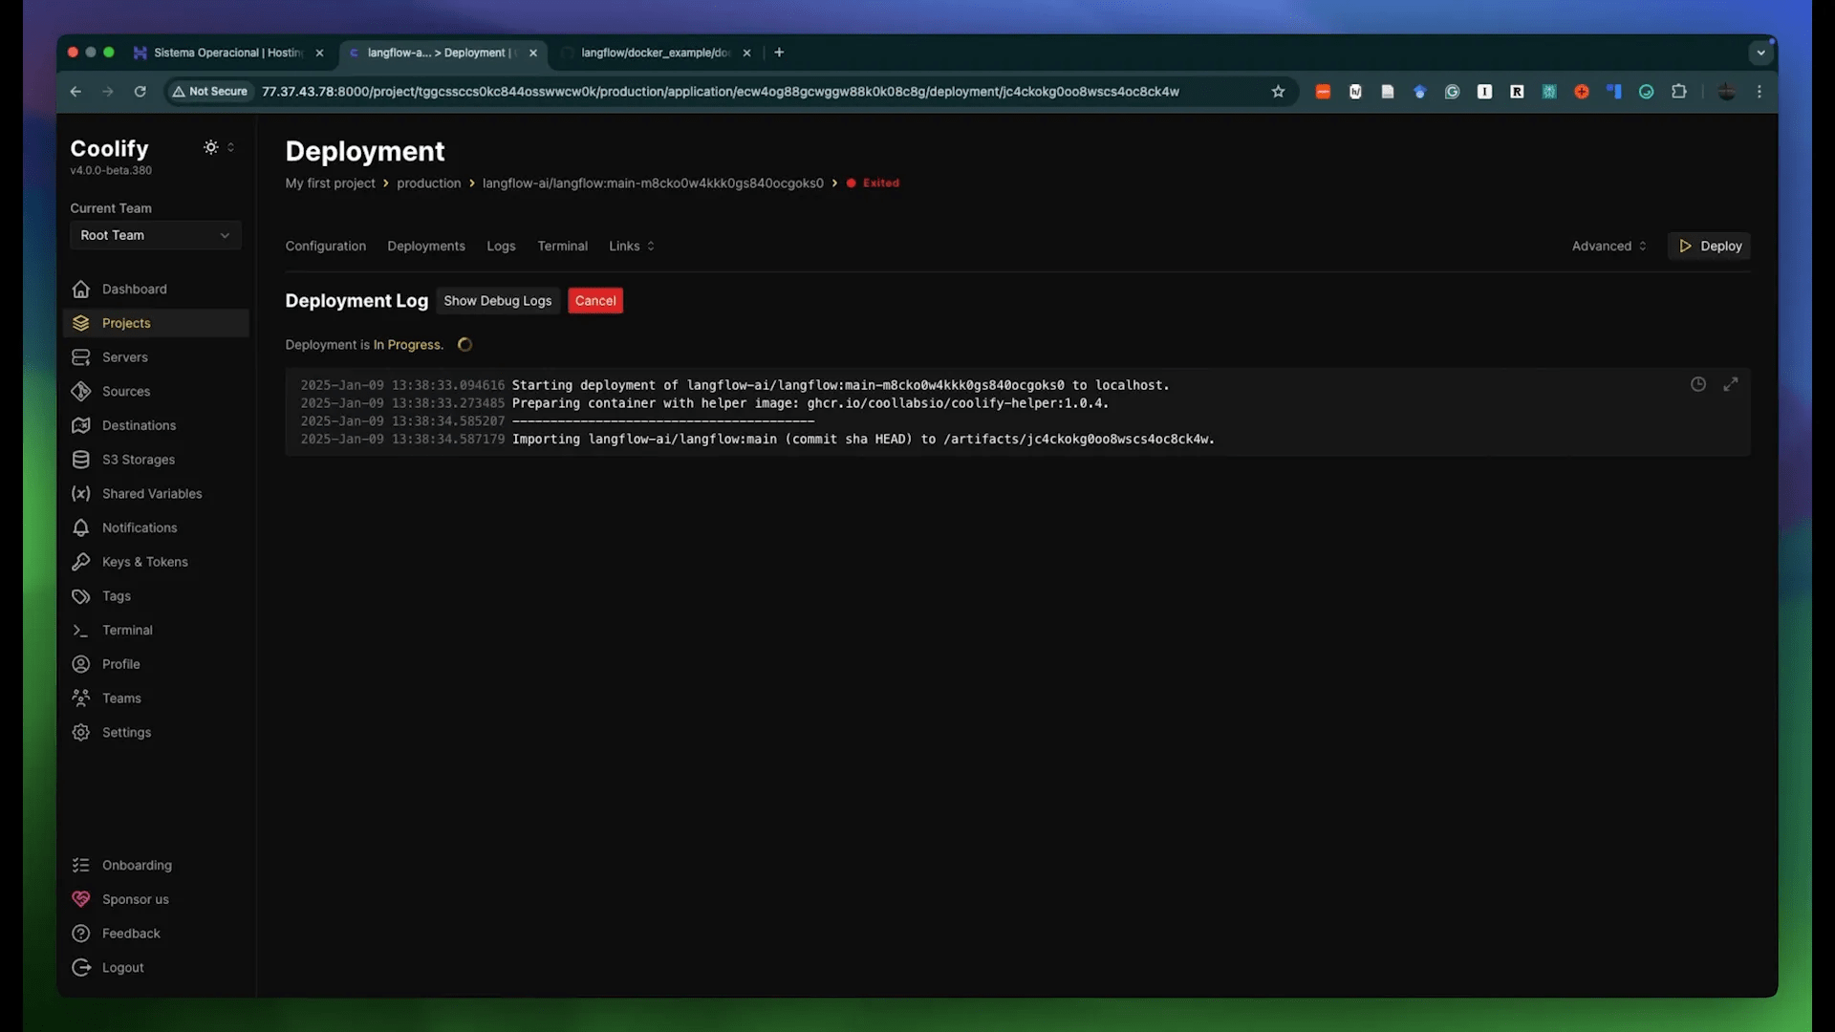1835x1032 pixels.
Task: Switch to the Deployments tab
Action: (x=426, y=247)
